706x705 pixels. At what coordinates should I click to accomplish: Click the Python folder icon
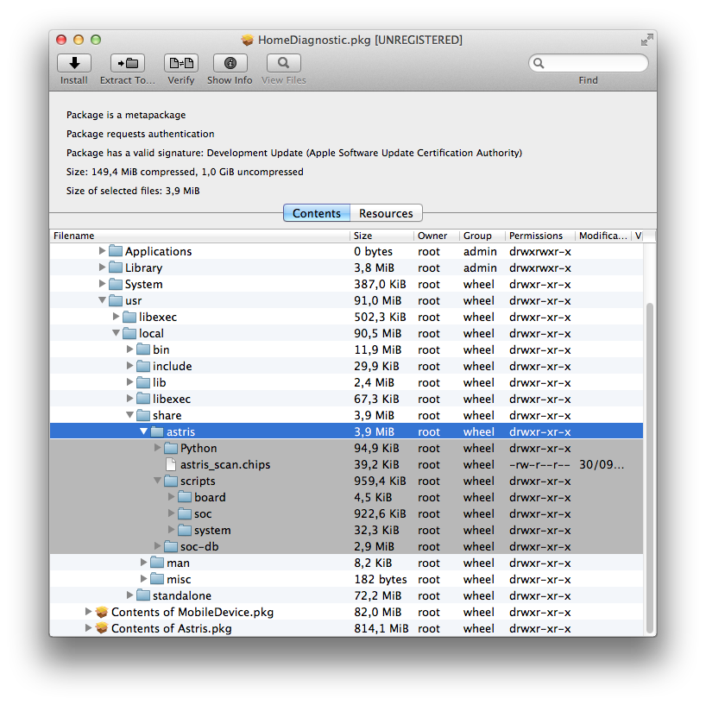click(x=171, y=448)
